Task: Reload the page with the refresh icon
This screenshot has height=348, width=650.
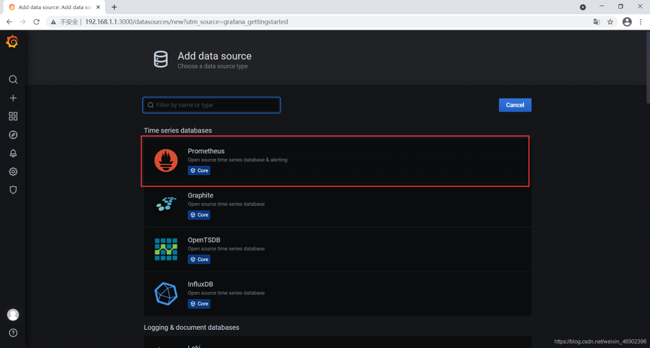Action: click(x=37, y=22)
